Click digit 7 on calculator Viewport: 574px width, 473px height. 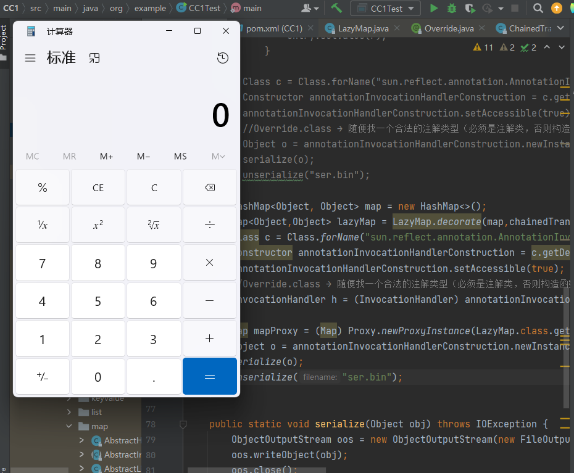click(x=43, y=263)
